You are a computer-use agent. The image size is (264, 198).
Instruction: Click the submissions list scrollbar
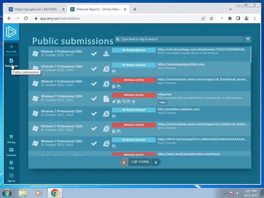coord(251,54)
